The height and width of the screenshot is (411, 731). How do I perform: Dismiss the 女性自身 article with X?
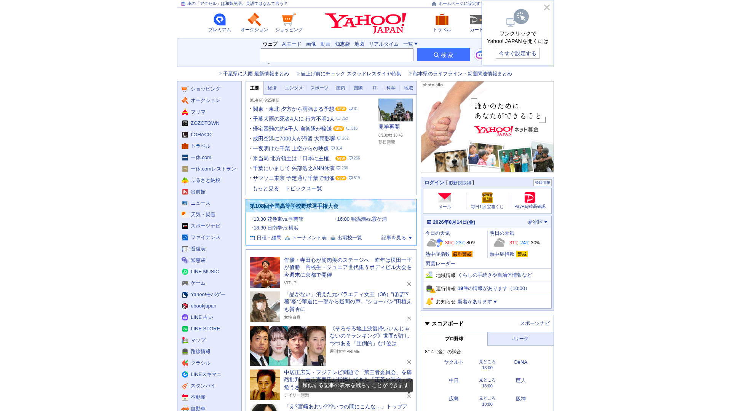coord(409,319)
